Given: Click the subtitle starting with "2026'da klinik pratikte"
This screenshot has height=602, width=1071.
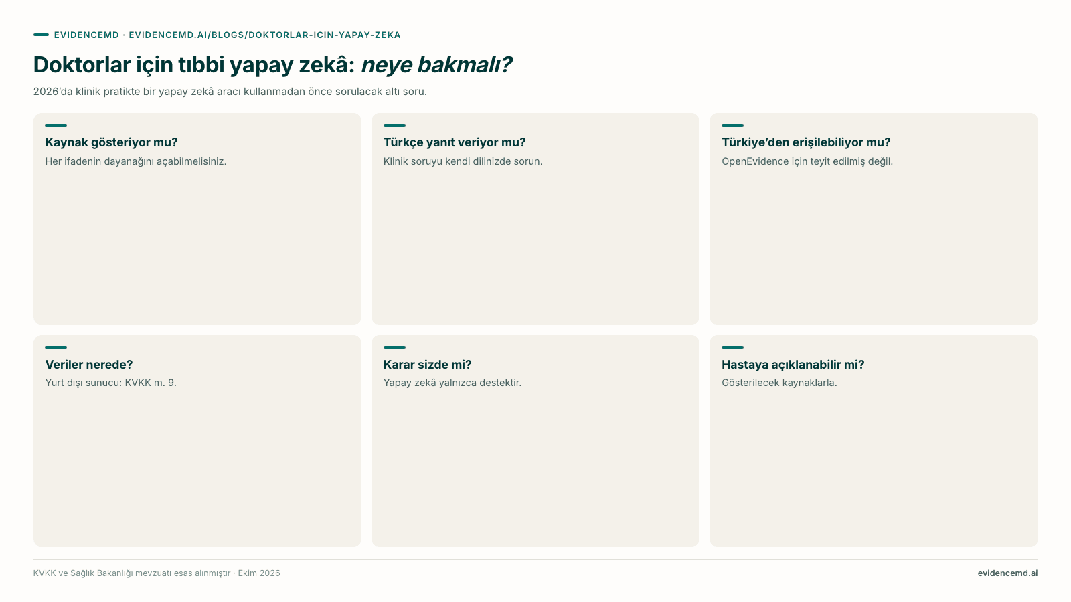Looking at the screenshot, I should (230, 92).
